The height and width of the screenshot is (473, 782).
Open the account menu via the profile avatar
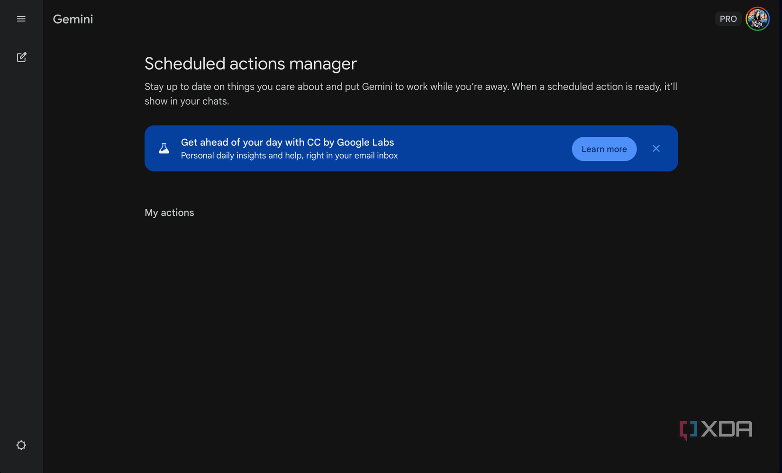point(757,19)
